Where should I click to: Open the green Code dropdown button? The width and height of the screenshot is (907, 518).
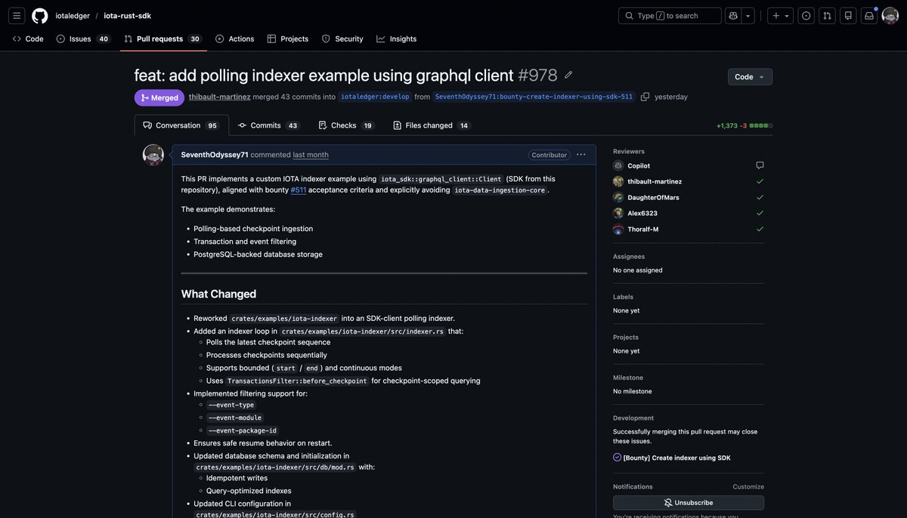(x=750, y=77)
